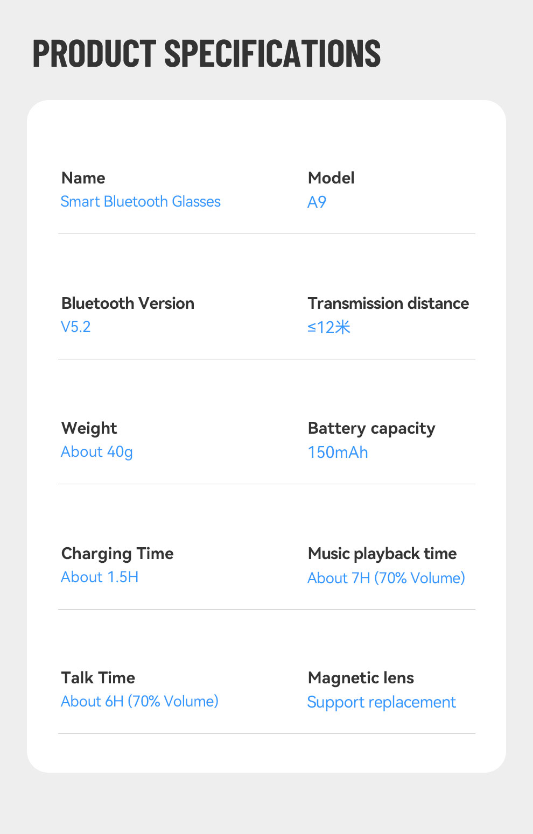Select the Bluetooth Version label

pos(128,303)
